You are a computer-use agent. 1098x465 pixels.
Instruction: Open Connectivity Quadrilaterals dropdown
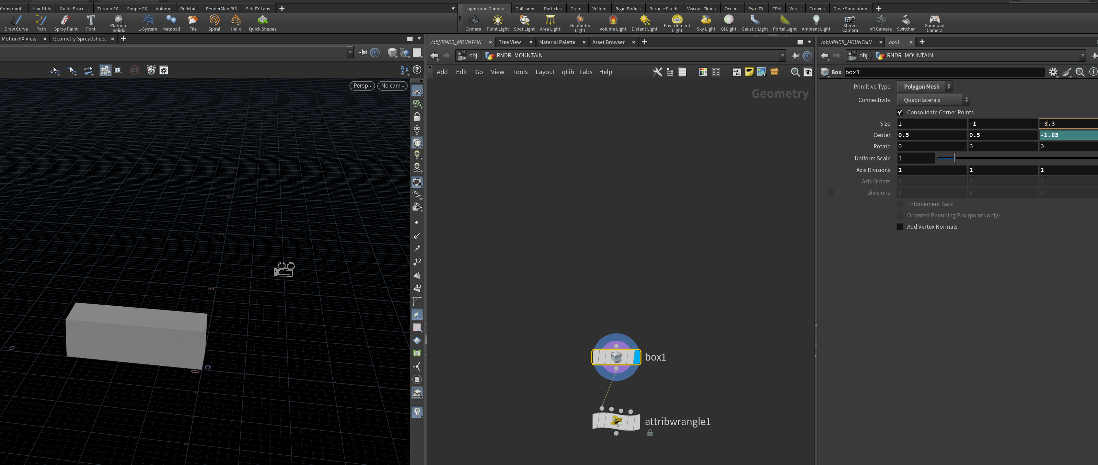coord(934,100)
